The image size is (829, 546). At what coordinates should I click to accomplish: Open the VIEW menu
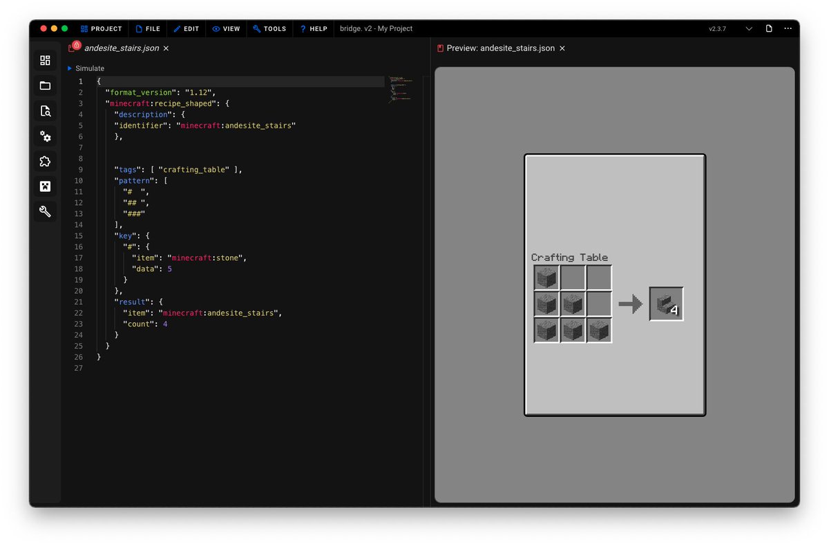pyautogui.click(x=226, y=29)
